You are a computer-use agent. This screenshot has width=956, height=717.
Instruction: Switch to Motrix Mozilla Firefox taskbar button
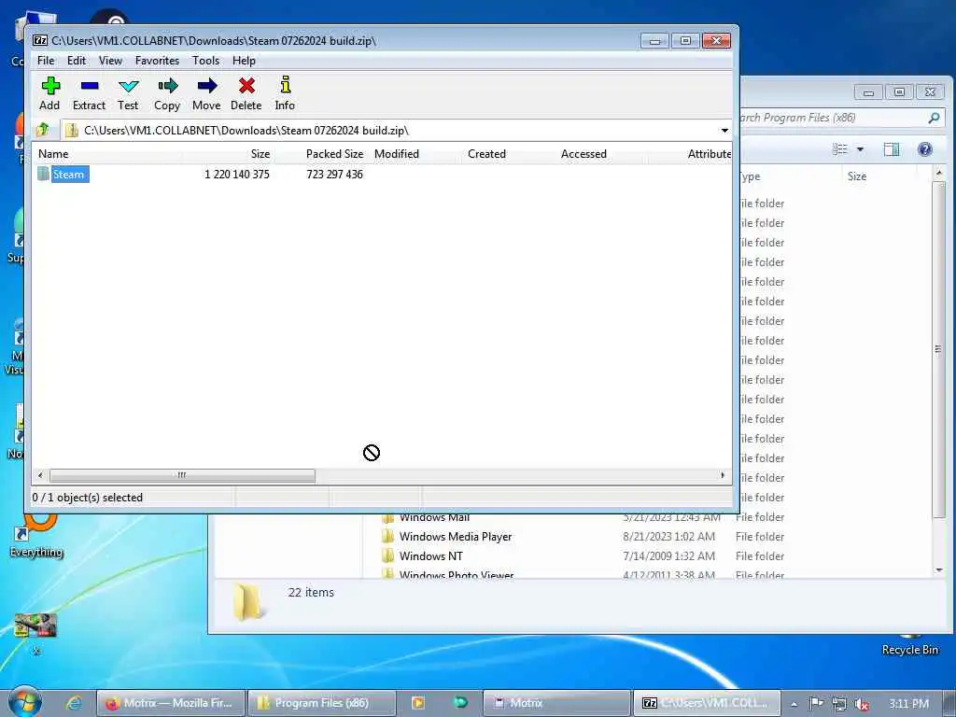pos(171,703)
